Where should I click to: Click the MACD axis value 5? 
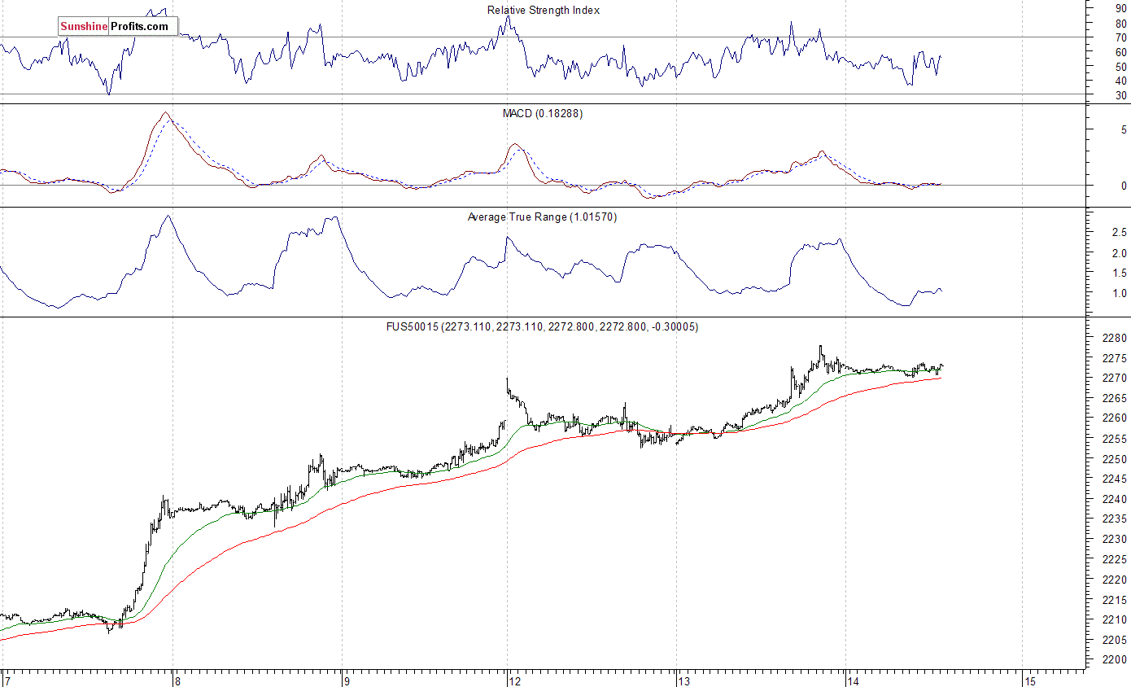(1124, 130)
